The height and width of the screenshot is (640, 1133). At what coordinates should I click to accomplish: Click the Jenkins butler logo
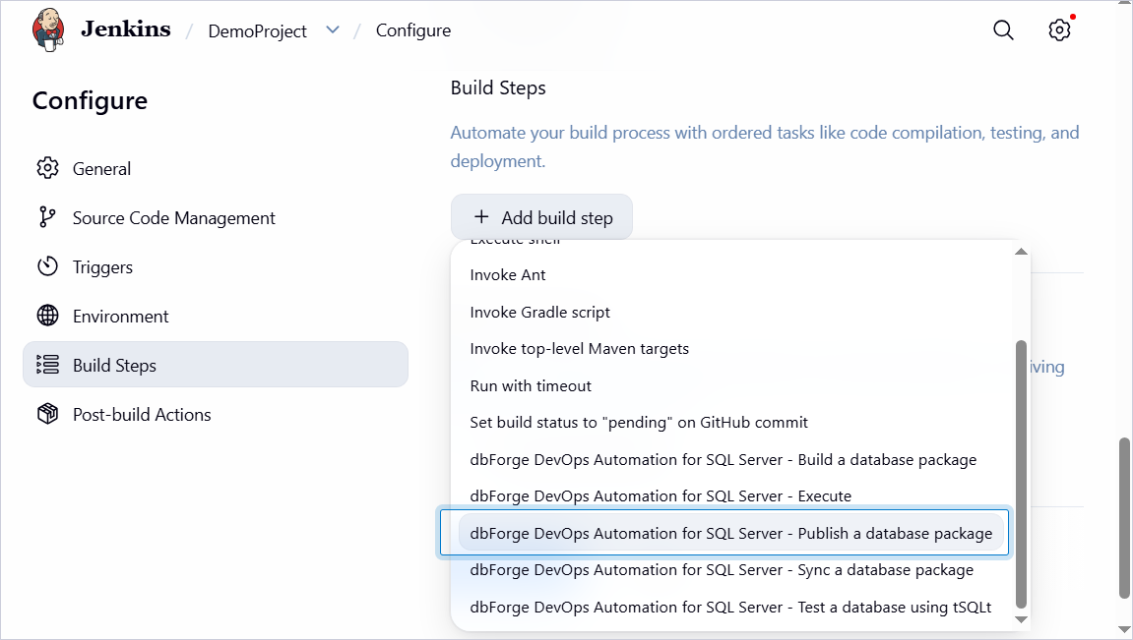click(48, 29)
